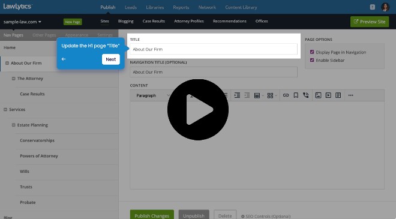Click the Publish Changes button
This screenshot has width=396, height=219.
(152, 215)
